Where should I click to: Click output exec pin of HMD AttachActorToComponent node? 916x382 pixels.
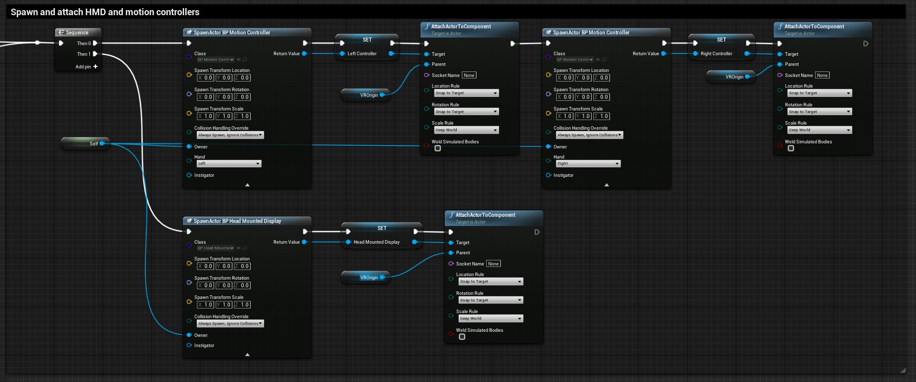537,232
